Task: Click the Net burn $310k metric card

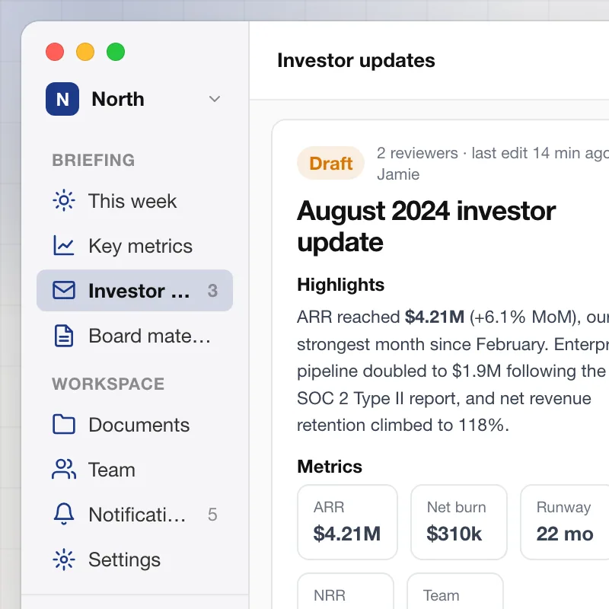Action: coord(459,522)
